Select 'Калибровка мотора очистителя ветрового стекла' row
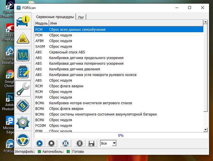Screen dimensions: 213x161 [x=119, y=103]
